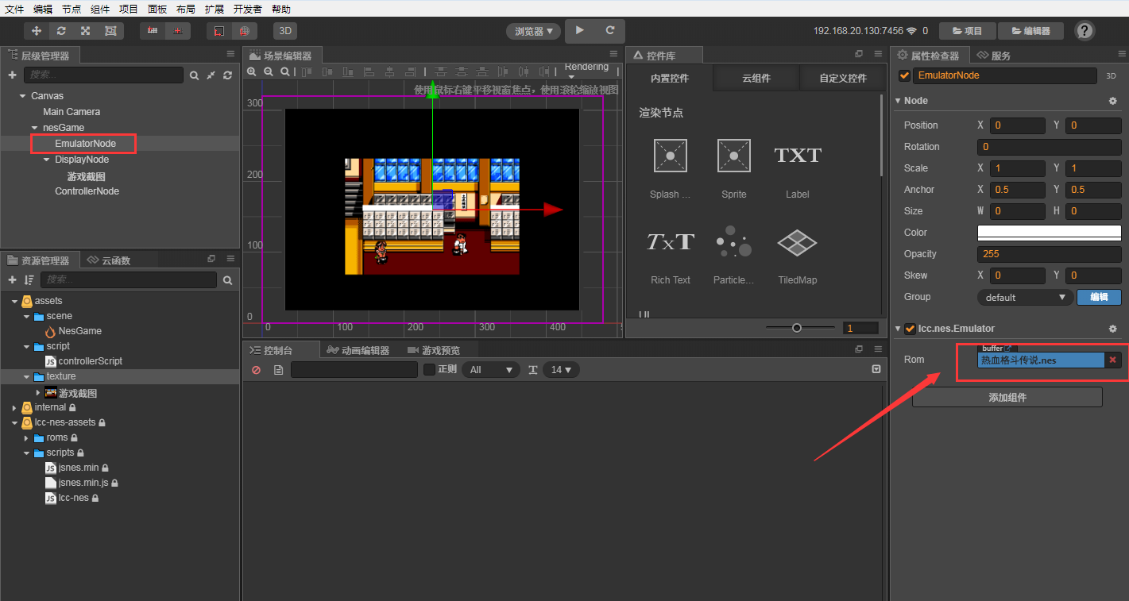Image resolution: width=1129 pixels, height=601 pixels.
Task: Zoom in the scene editor view
Action: point(252,71)
